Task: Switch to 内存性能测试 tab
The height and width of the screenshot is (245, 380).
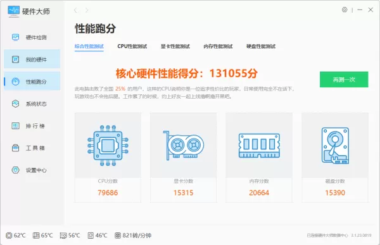Action: click(x=218, y=46)
